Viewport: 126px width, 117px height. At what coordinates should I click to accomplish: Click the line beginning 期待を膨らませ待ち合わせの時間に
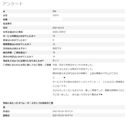85,73
